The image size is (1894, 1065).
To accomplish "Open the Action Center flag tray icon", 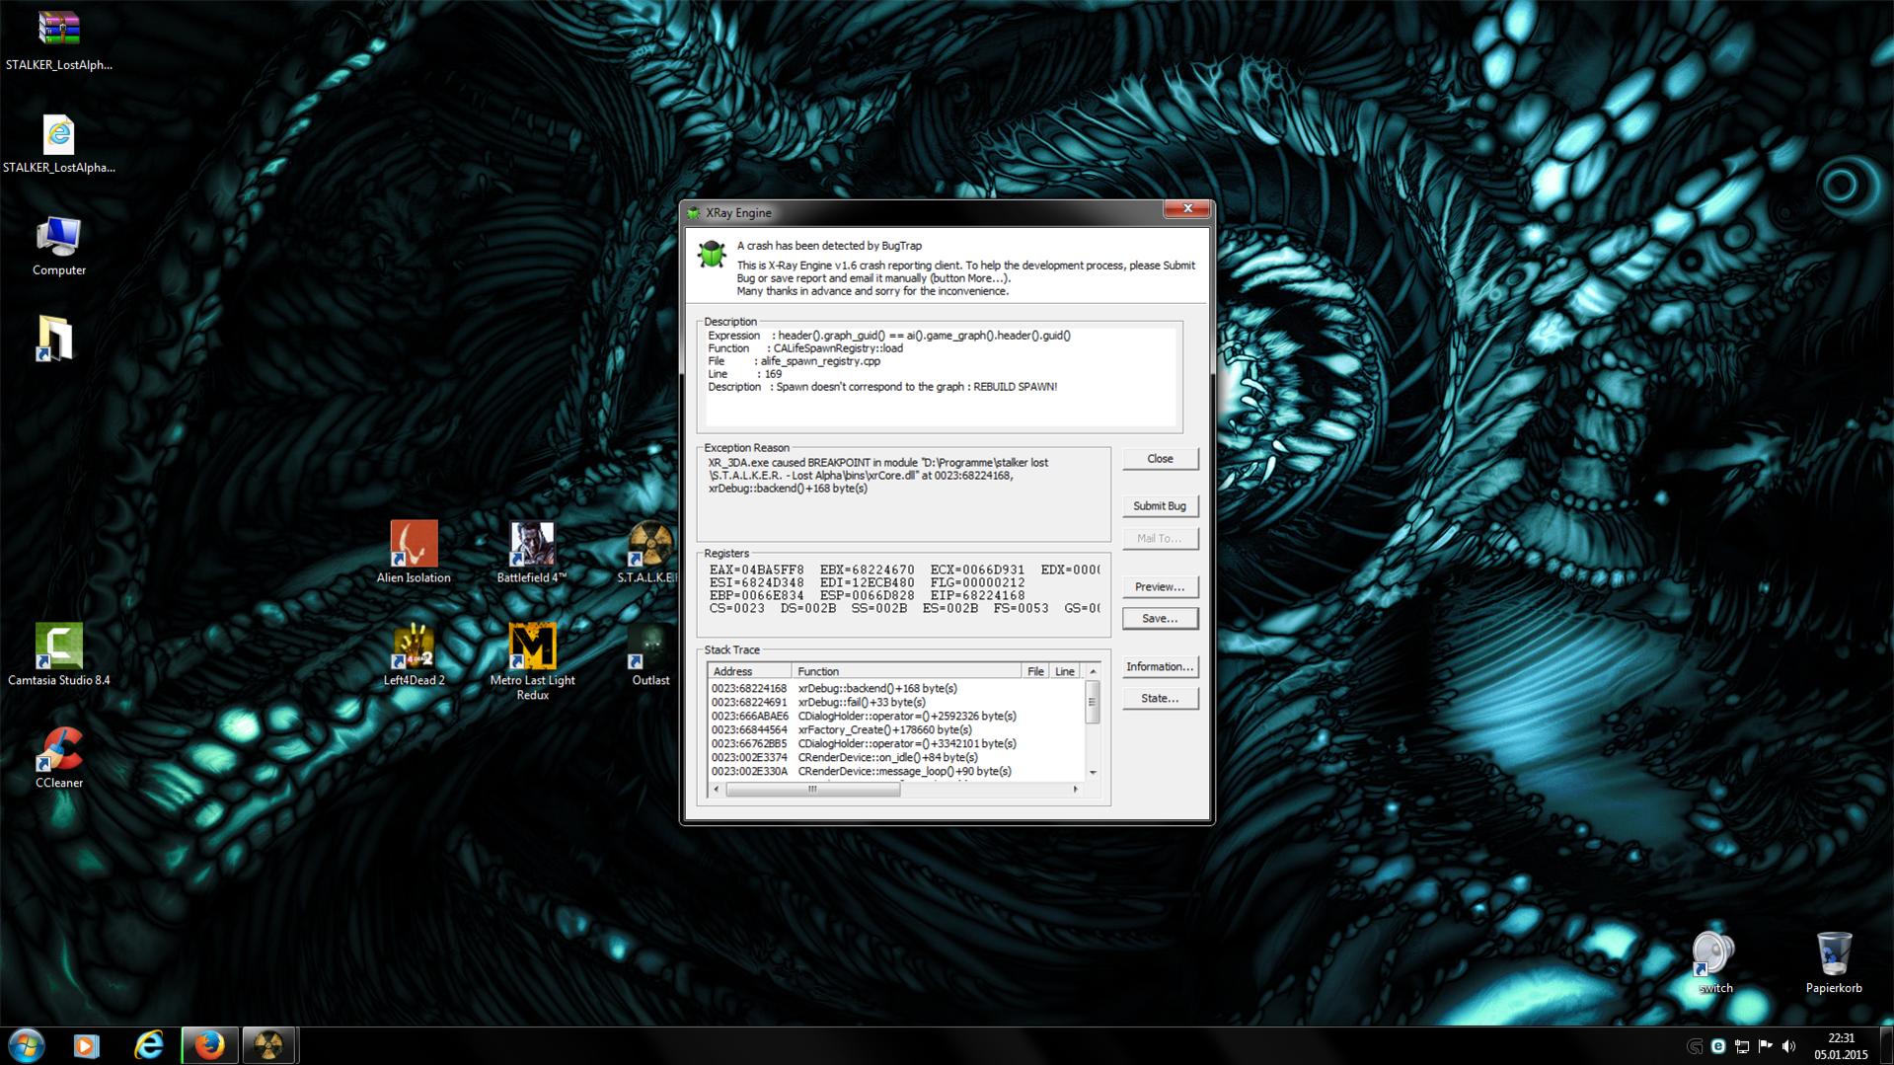I will [1766, 1046].
